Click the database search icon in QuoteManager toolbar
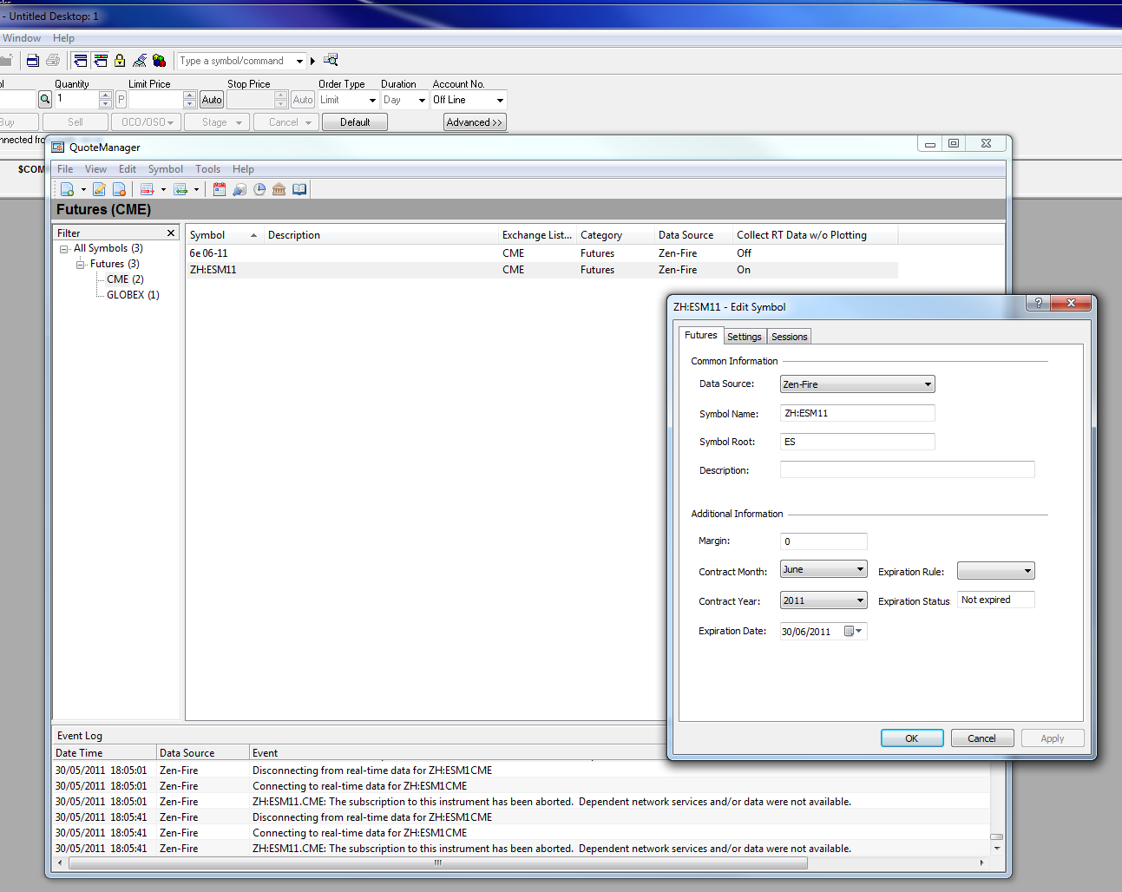Image resolution: width=1122 pixels, height=892 pixels. point(239,189)
